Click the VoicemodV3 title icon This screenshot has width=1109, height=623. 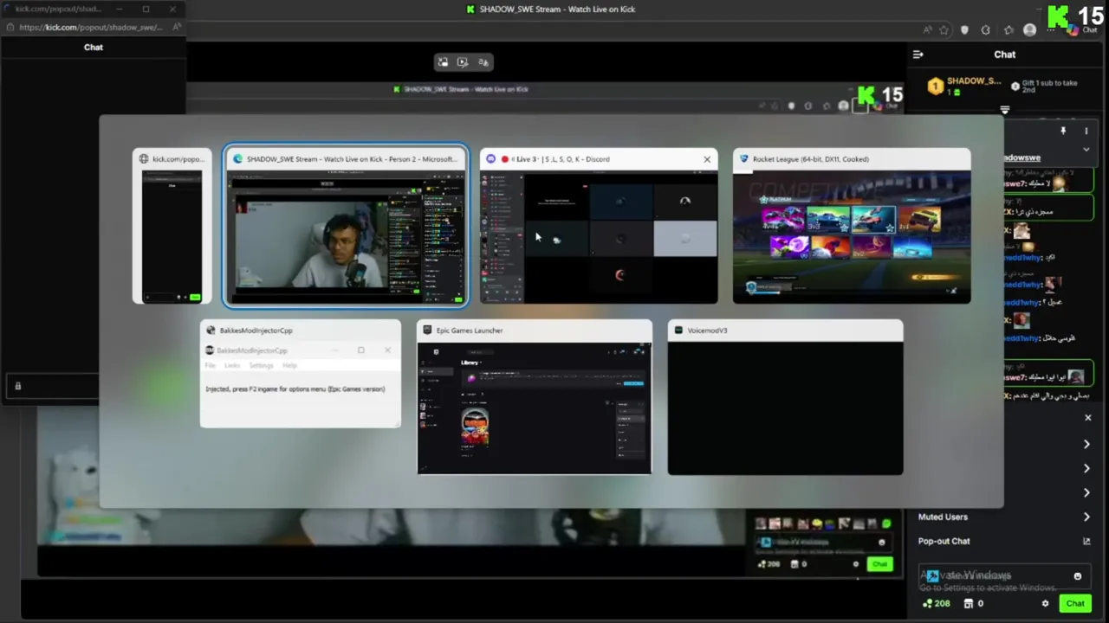coord(678,331)
